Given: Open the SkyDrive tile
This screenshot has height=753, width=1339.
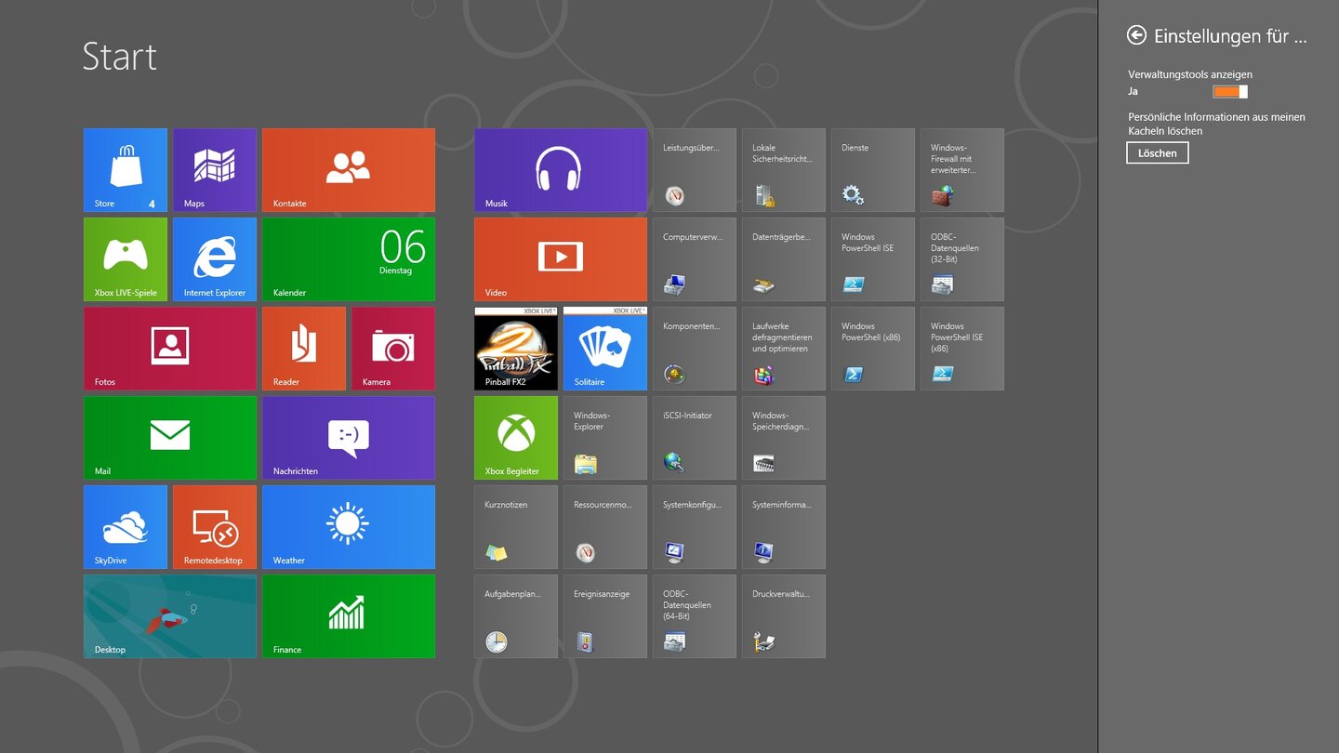Looking at the screenshot, I should tap(126, 527).
